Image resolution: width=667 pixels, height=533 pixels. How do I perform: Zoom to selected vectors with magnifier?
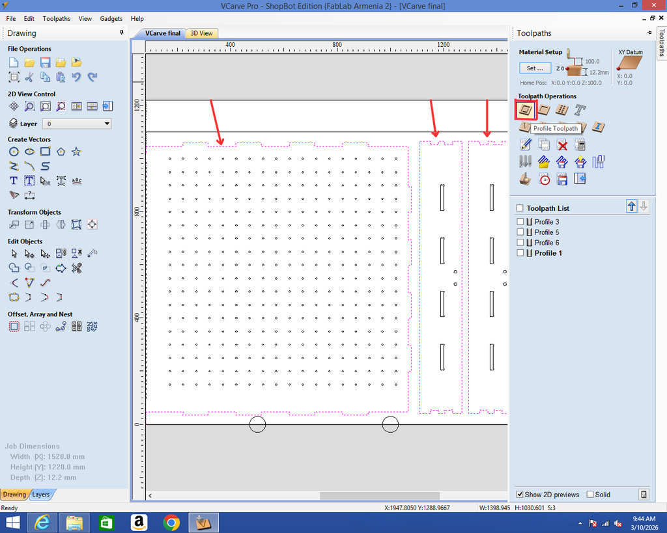pos(61,106)
